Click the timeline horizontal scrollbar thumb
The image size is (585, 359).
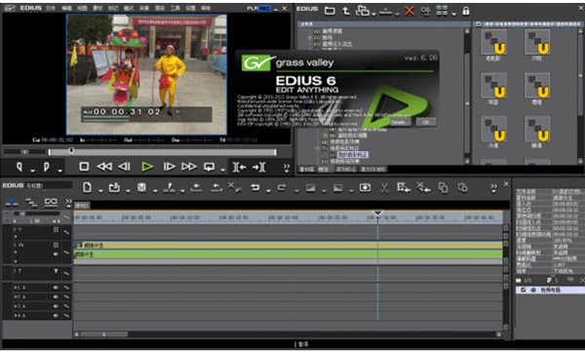click(104, 335)
